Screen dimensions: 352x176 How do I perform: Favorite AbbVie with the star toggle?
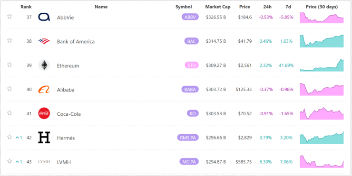pos(10,17)
